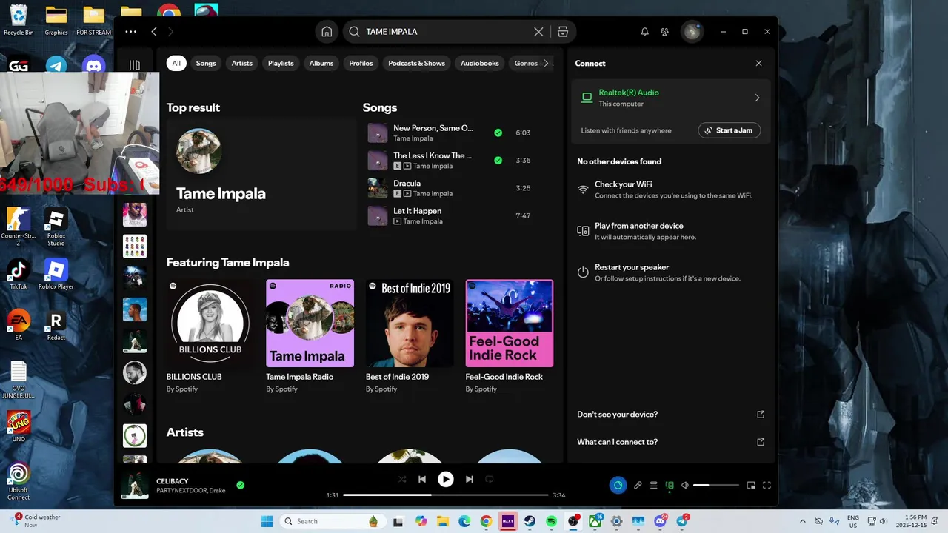The height and width of the screenshot is (533, 948).
Task: Open the mini player icon
Action: [x=751, y=486]
